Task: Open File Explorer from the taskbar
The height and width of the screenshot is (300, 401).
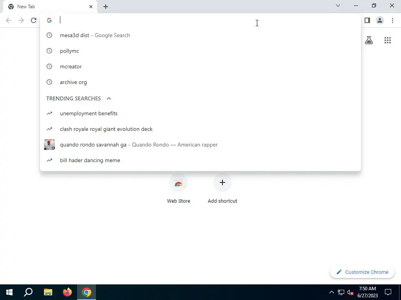Action: (x=48, y=292)
